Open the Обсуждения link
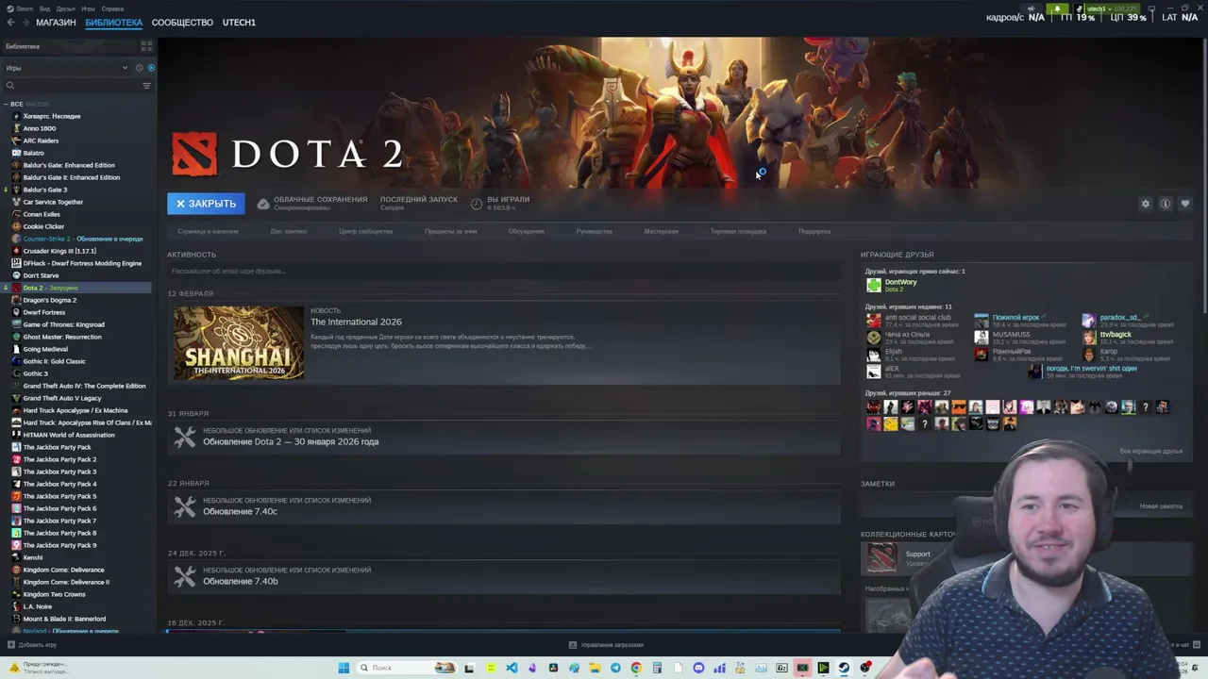Screen dimensions: 1208x679 click(x=526, y=231)
